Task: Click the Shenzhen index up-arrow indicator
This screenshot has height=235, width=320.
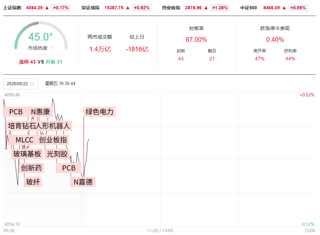Action: pos(128,8)
